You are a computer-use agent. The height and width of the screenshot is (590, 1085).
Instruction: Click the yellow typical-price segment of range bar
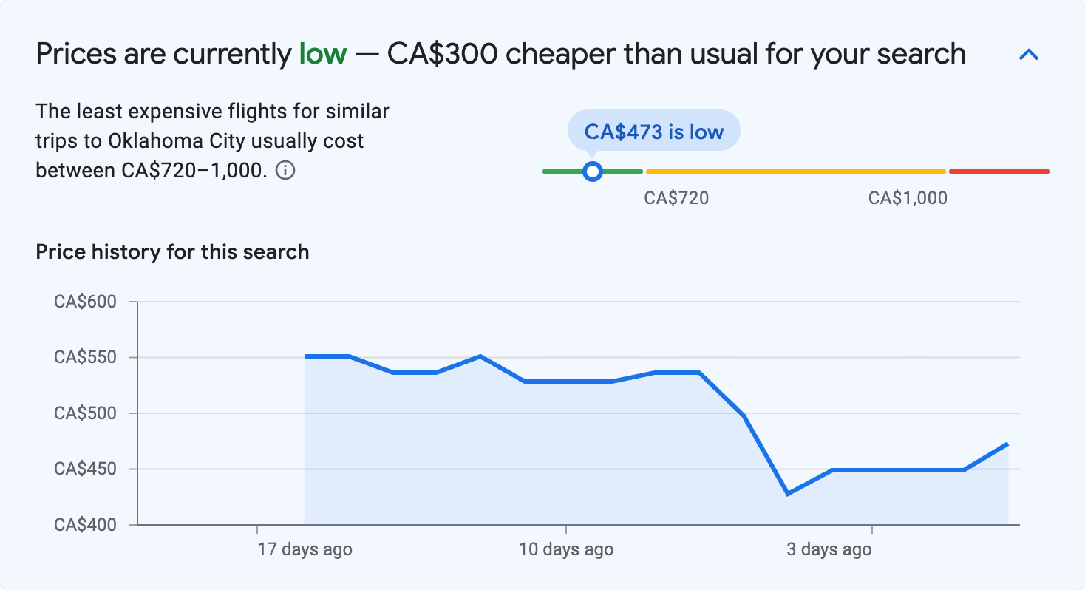[795, 172]
